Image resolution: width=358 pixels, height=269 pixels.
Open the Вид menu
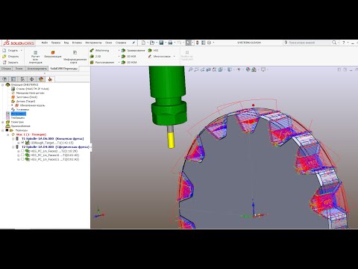66,43
